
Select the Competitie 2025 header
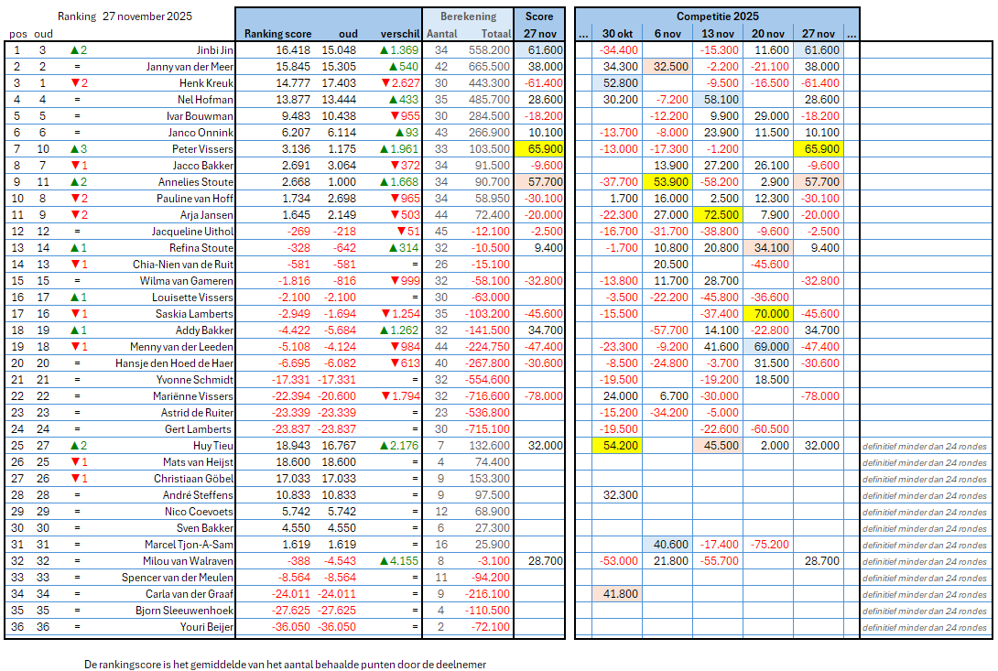pos(717,16)
